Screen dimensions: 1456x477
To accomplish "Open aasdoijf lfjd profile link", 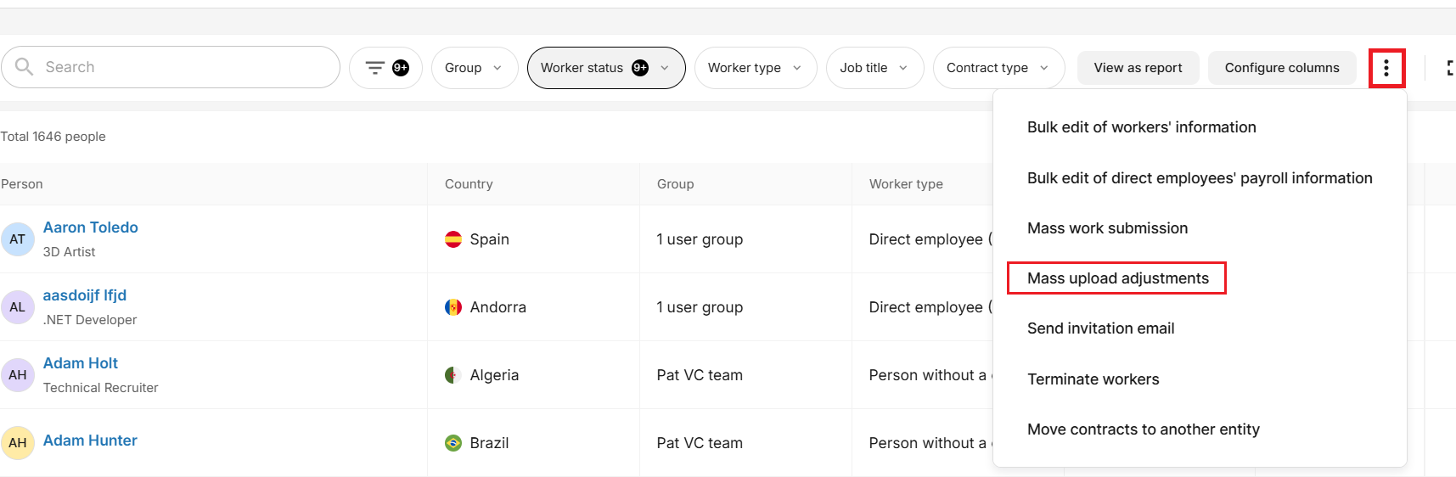I will (x=84, y=295).
